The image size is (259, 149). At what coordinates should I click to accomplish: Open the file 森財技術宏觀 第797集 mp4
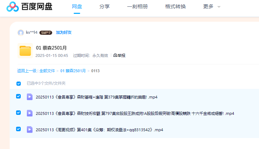coord(135,113)
